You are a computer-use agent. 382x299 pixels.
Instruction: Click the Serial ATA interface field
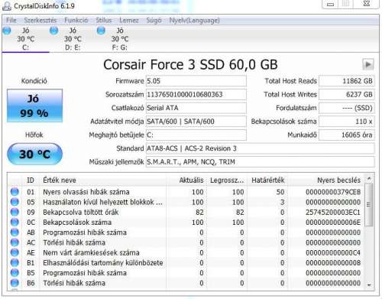196,108
